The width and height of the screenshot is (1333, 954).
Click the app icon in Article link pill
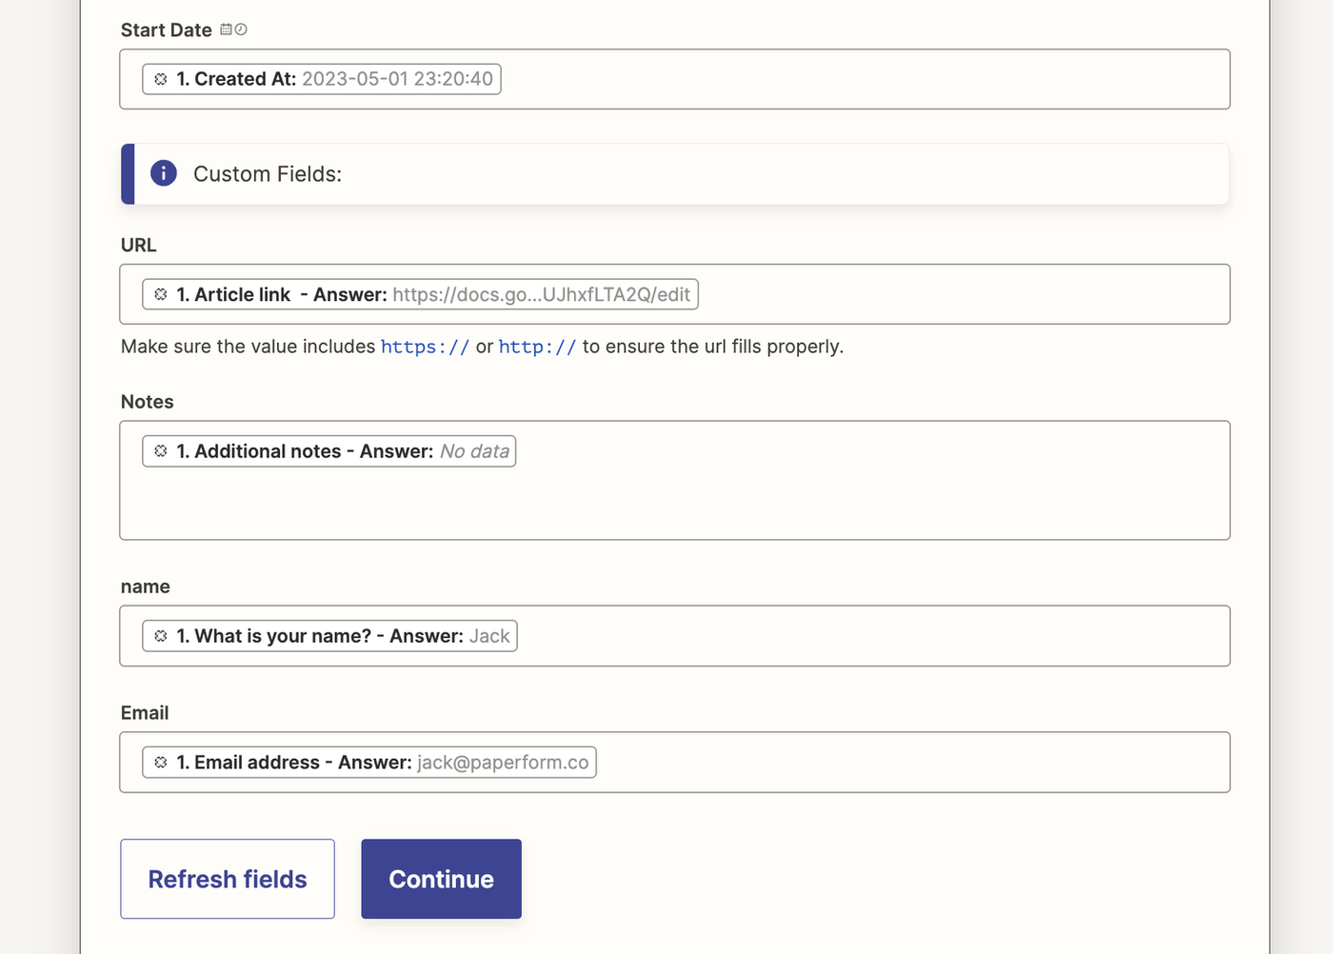(161, 295)
